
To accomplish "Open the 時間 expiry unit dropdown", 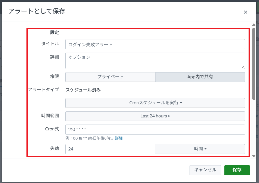I will coord(200,149).
